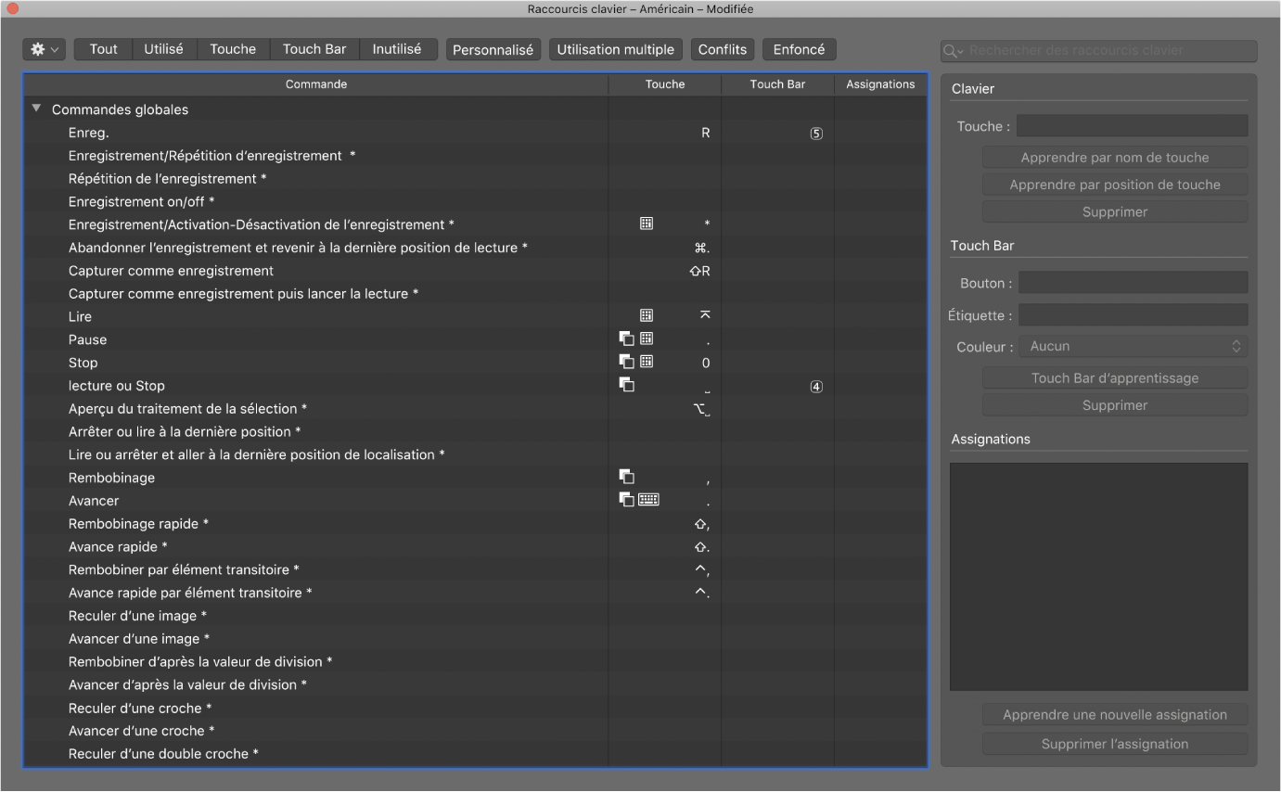This screenshot has width=1281, height=792.
Task: Click the multiple-use icon in lecture ou Stop row
Action: point(627,385)
